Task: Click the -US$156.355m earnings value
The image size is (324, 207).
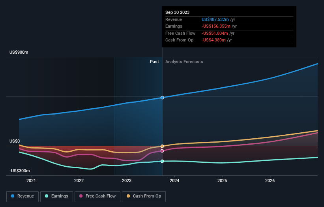Action: pos(216,26)
